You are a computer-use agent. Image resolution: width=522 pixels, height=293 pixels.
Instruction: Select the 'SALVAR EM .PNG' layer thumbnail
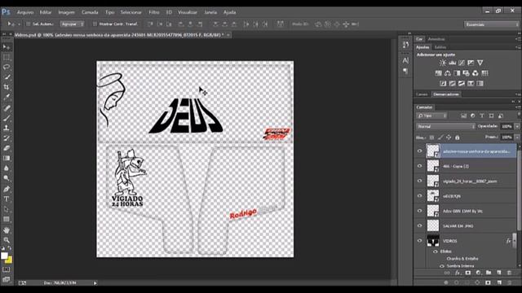click(433, 226)
